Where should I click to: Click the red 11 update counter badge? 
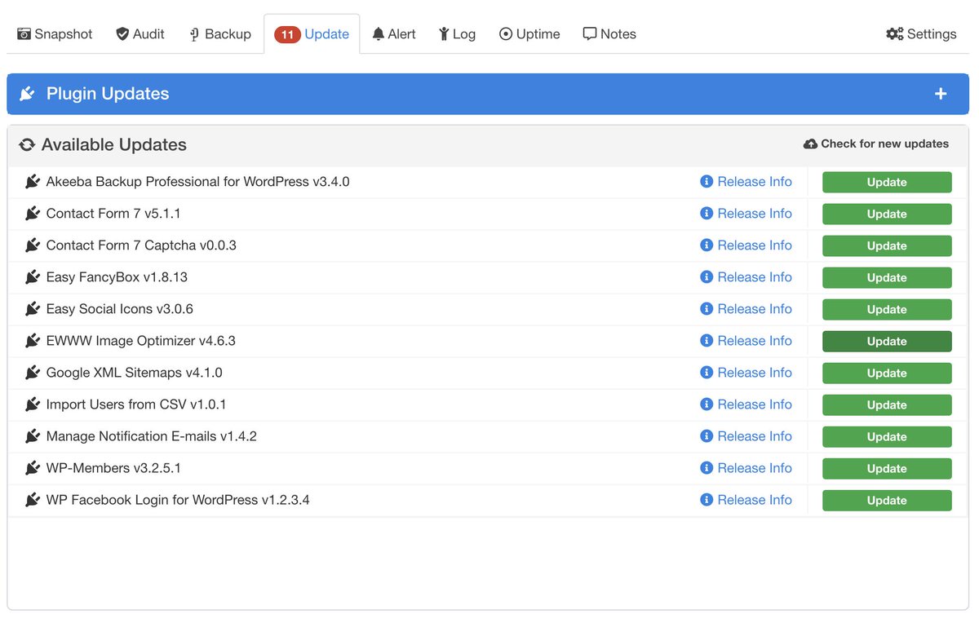286,33
